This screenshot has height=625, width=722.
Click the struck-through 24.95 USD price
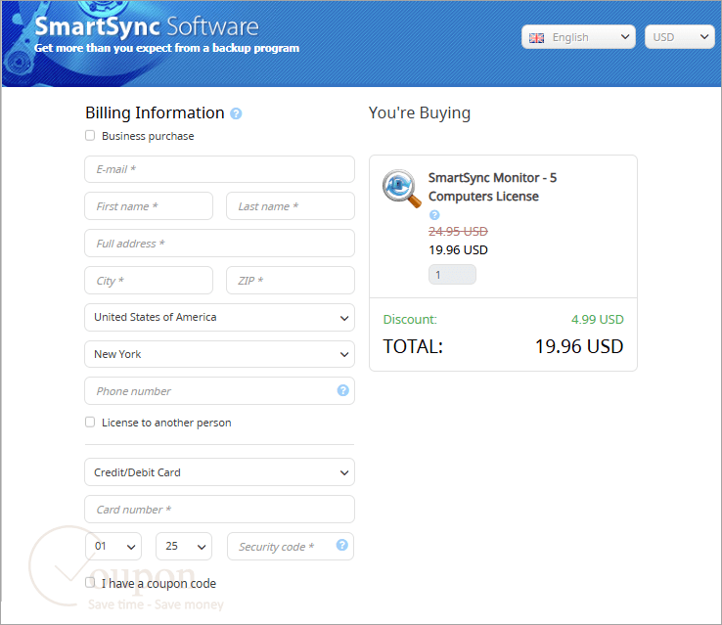458,231
